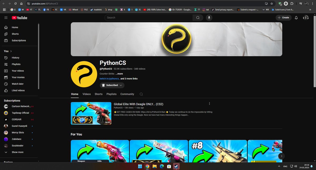
Task: Play the Deagle video thumbnail 16:02
Action: [91, 113]
